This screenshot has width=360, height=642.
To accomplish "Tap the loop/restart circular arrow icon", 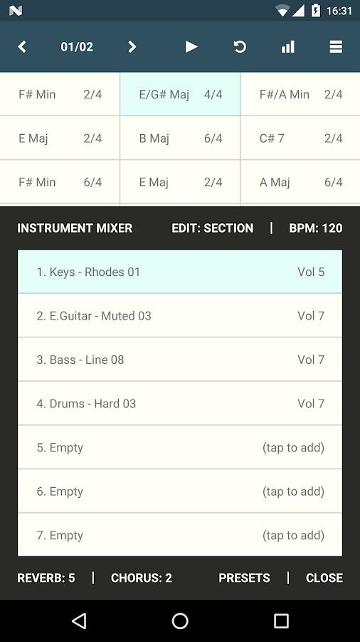I will (x=240, y=46).
